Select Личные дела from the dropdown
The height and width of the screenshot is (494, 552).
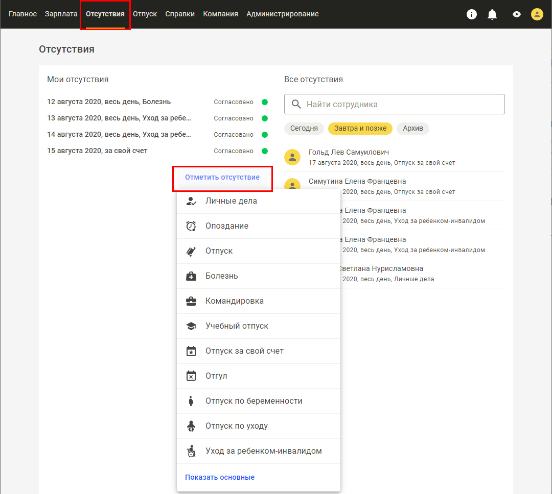point(231,201)
